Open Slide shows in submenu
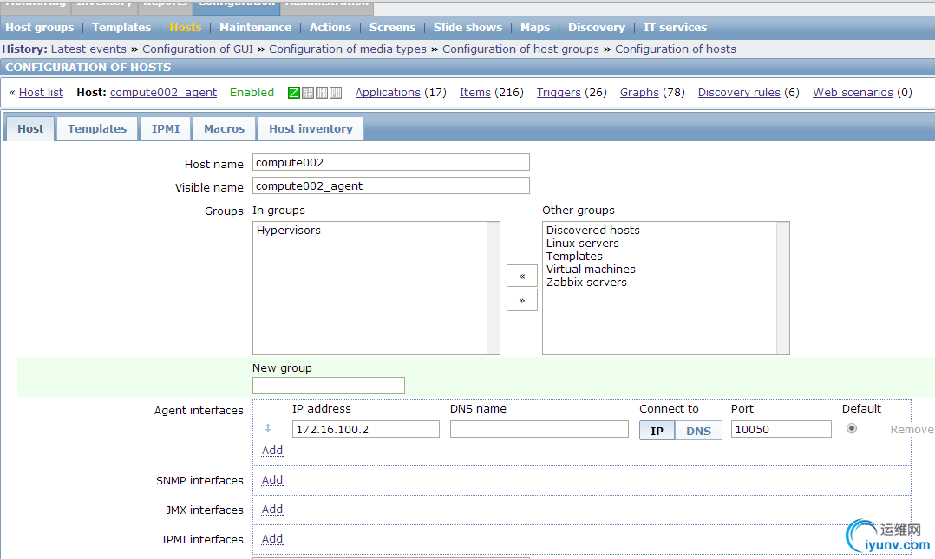This screenshot has height=559, width=935. (467, 28)
